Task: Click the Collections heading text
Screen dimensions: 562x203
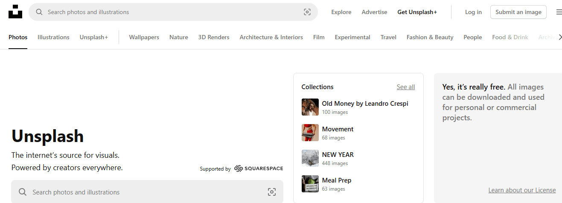Action: [317, 87]
